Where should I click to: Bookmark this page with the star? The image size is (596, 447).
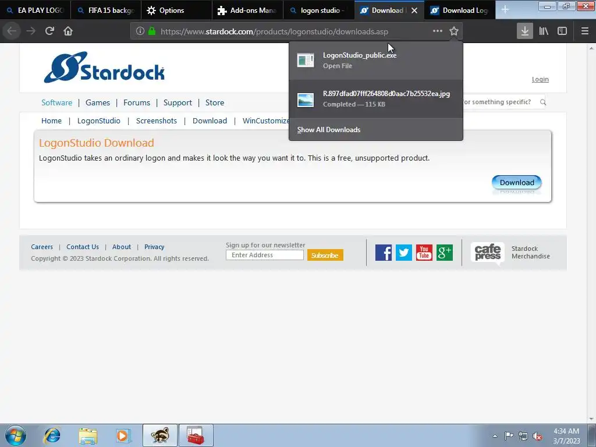point(454,31)
